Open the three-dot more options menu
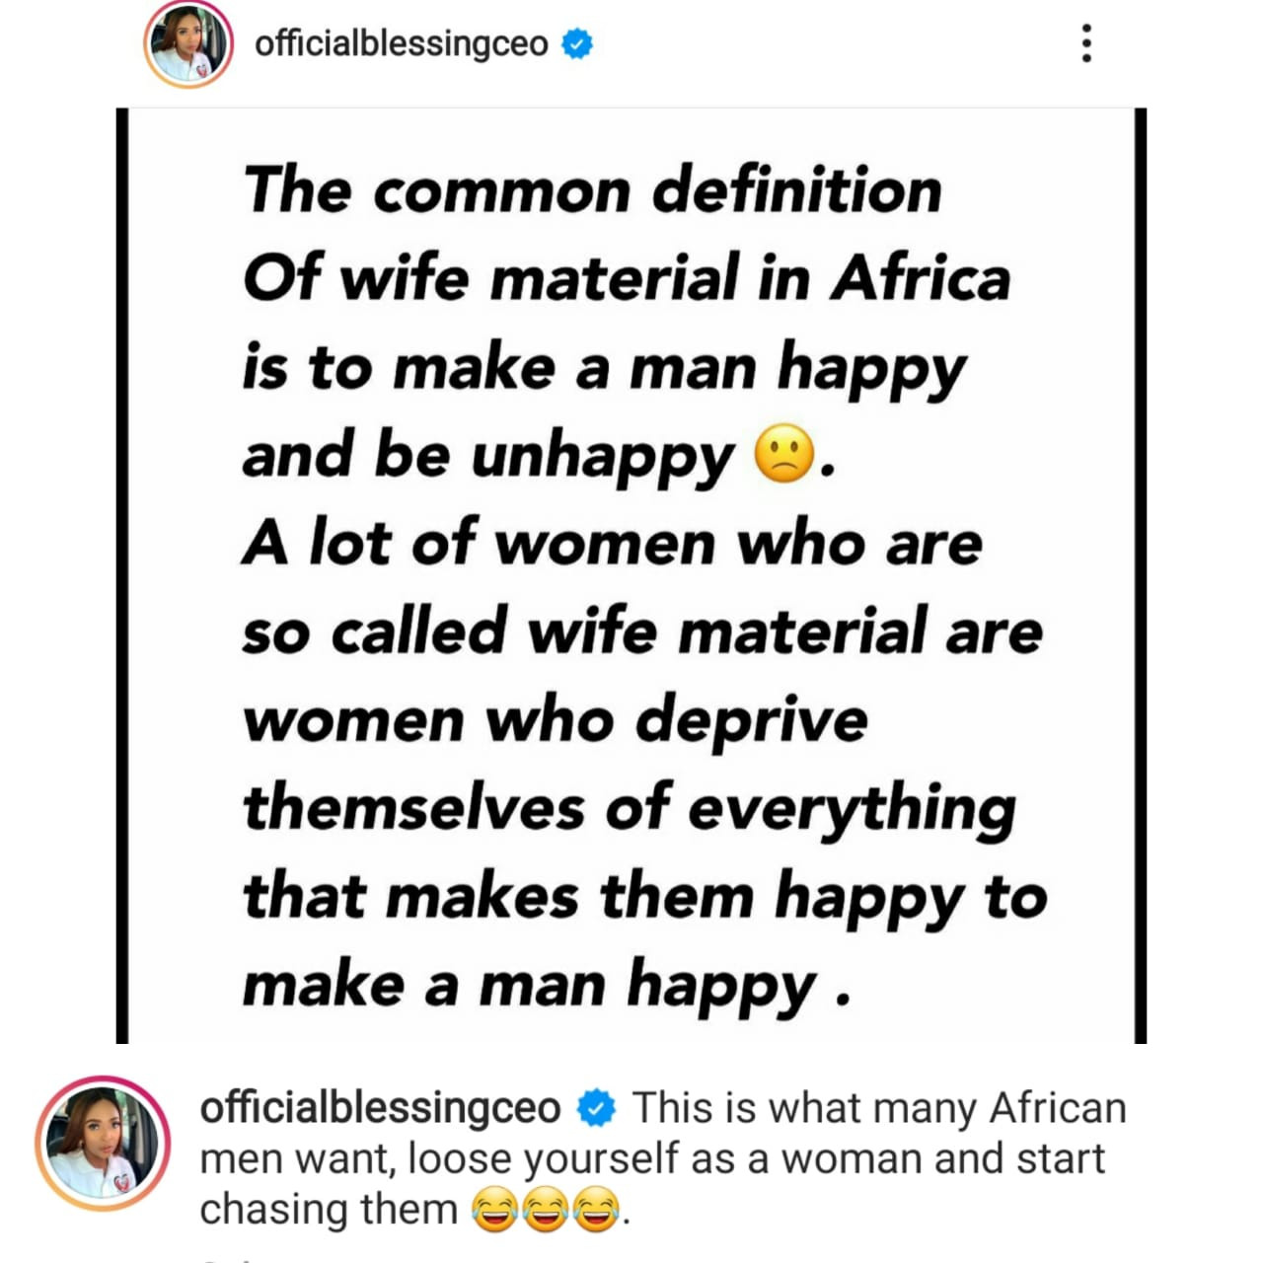The width and height of the screenshot is (1263, 1263). pyautogui.click(x=1086, y=44)
